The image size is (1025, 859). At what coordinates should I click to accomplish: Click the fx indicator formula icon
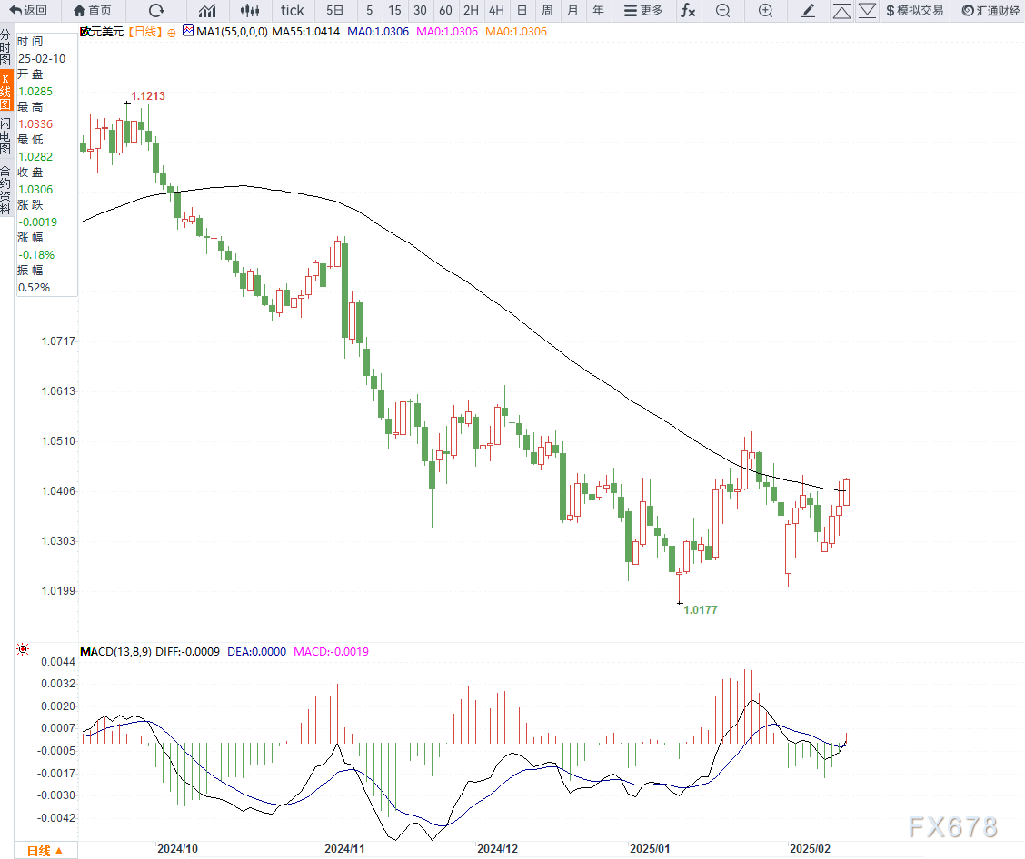[x=688, y=11]
